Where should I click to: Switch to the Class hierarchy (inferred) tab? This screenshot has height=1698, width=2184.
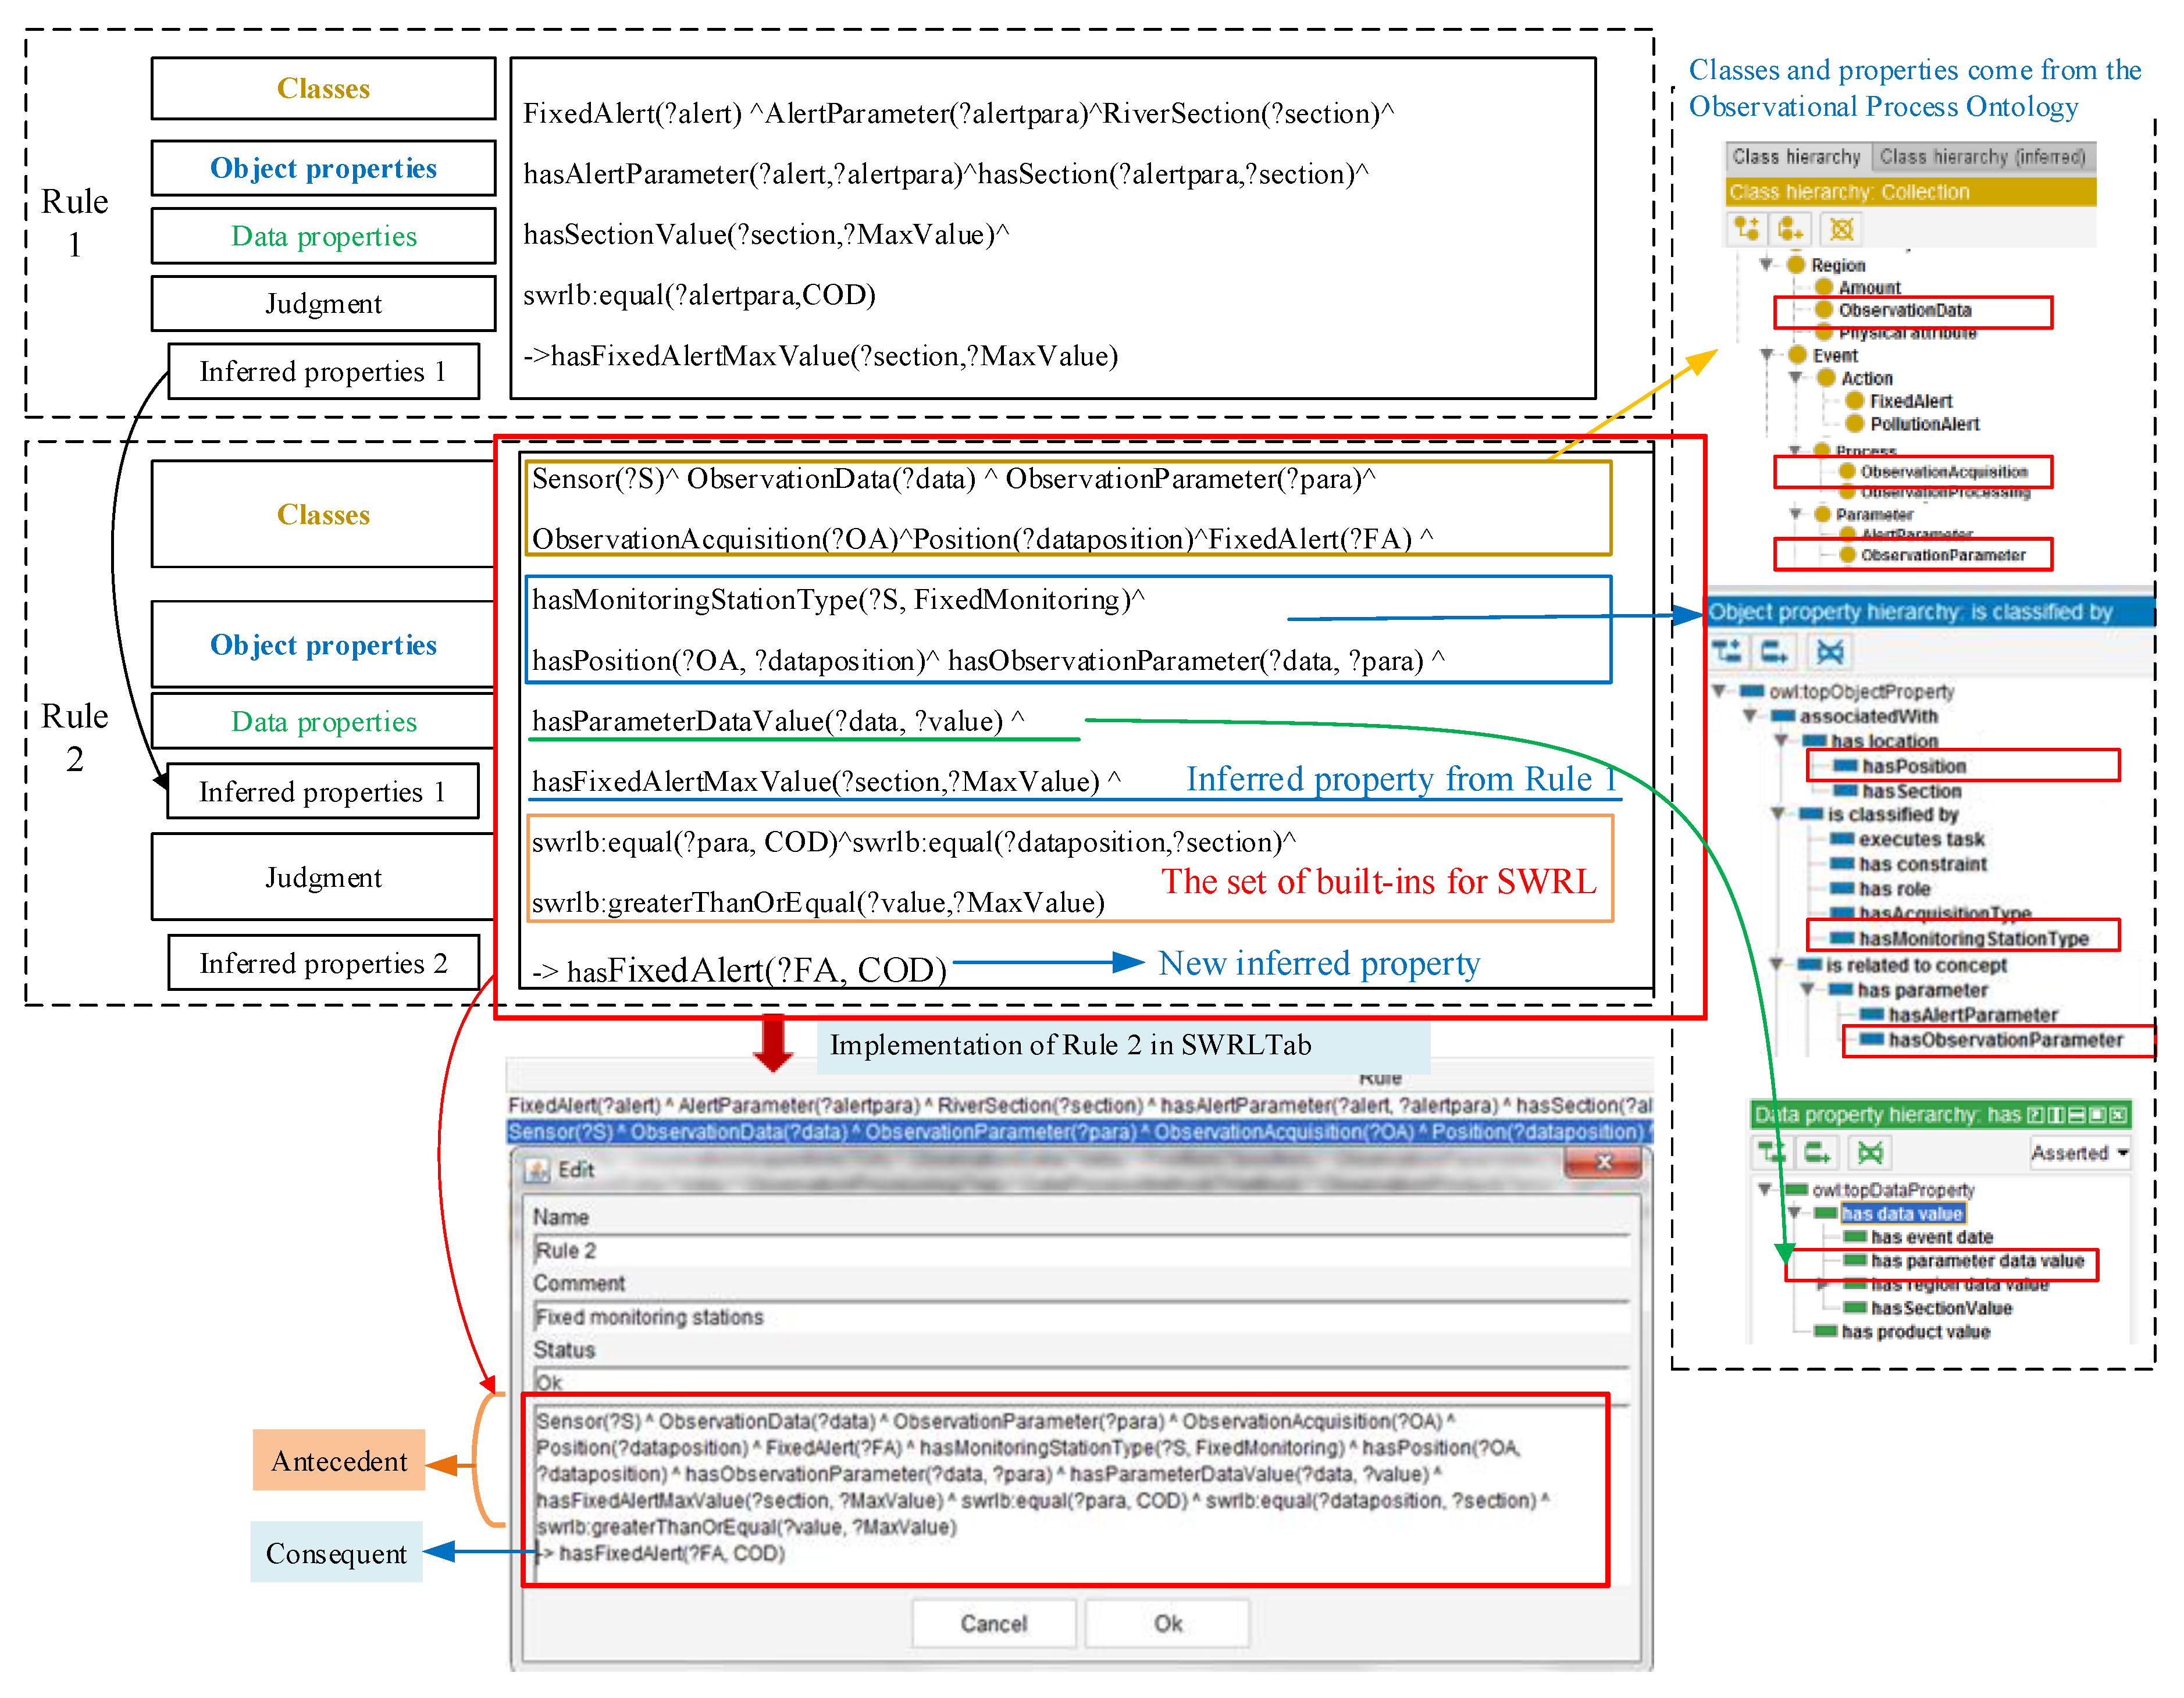[x=1982, y=157]
